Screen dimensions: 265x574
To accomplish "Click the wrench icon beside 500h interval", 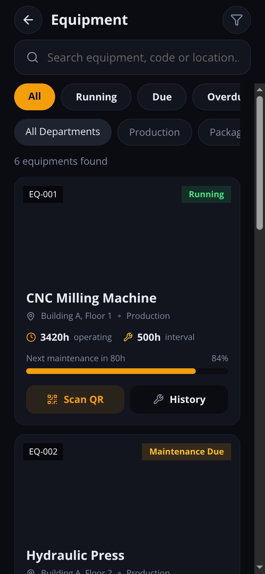I will pyautogui.click(x=128, y=337).
